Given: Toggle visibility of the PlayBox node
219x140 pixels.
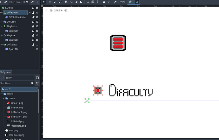Looking at the screenshot, I should point(37,35).
